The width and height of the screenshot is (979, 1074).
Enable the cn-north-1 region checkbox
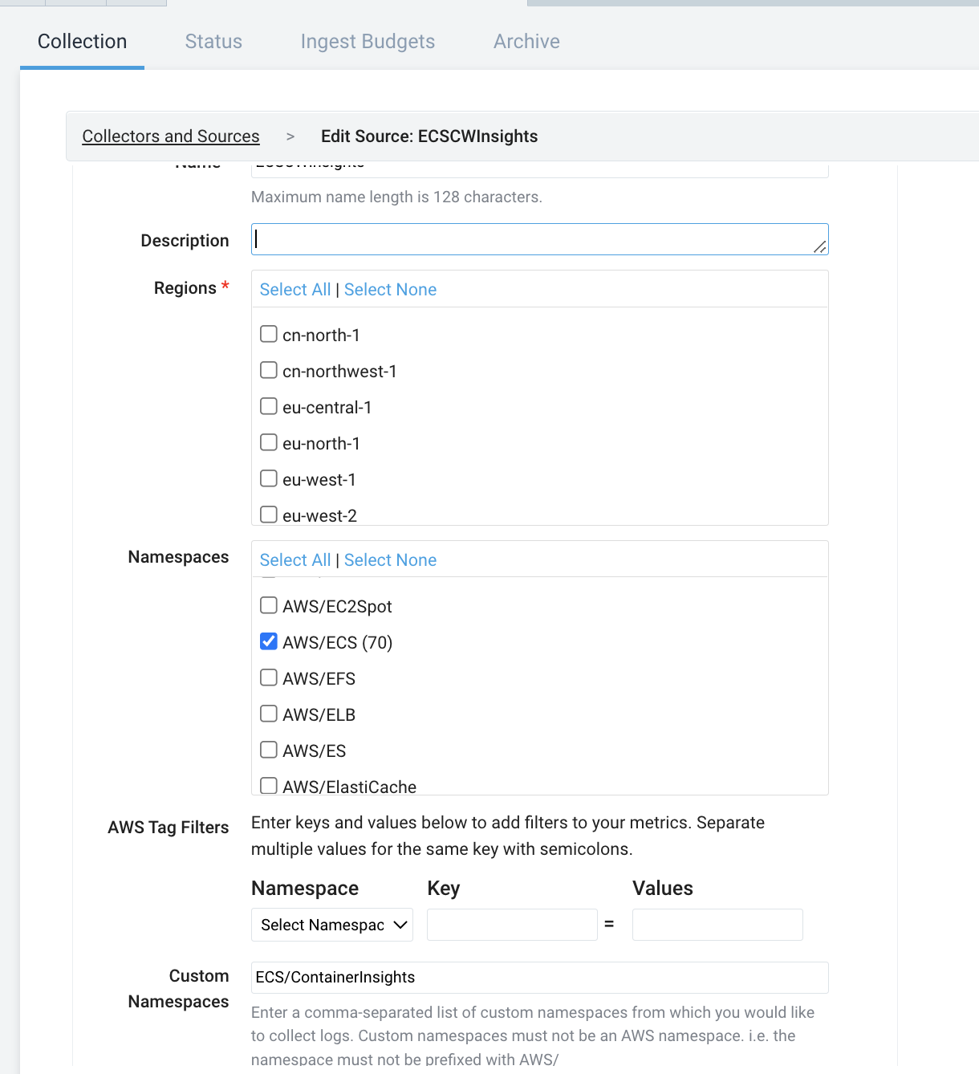(268, 333)
